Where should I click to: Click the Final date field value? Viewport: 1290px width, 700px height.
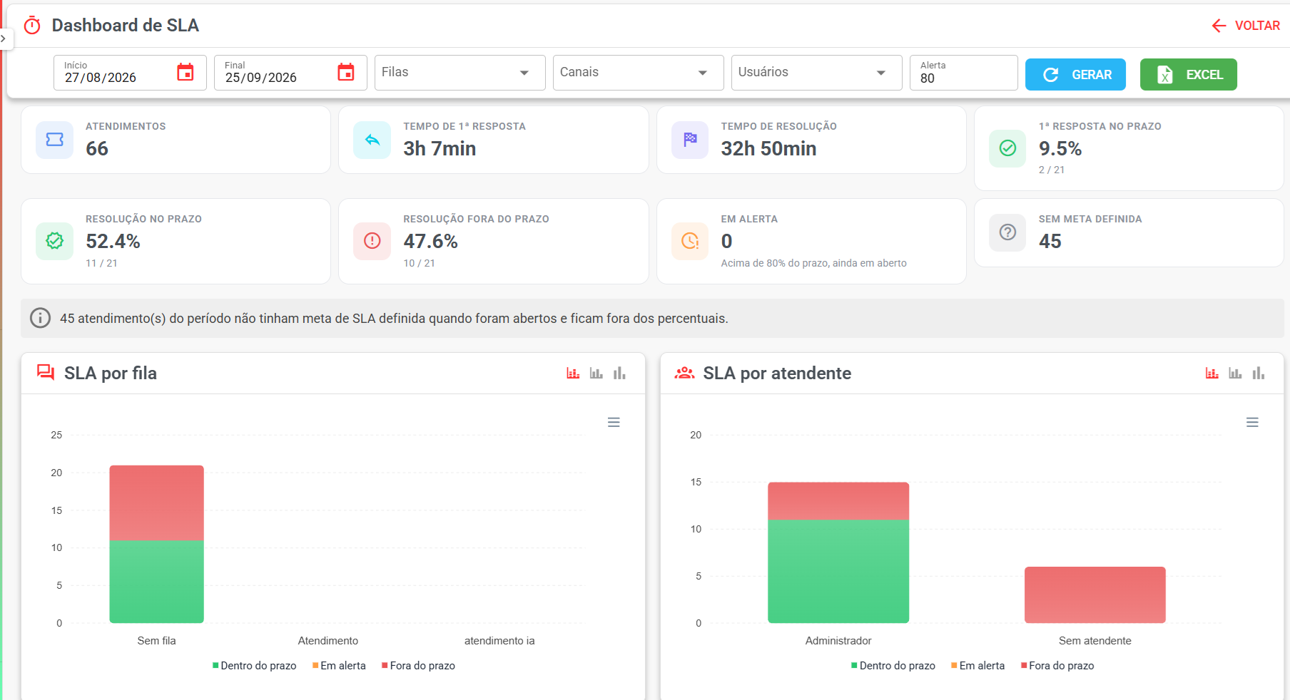(261, 78)
